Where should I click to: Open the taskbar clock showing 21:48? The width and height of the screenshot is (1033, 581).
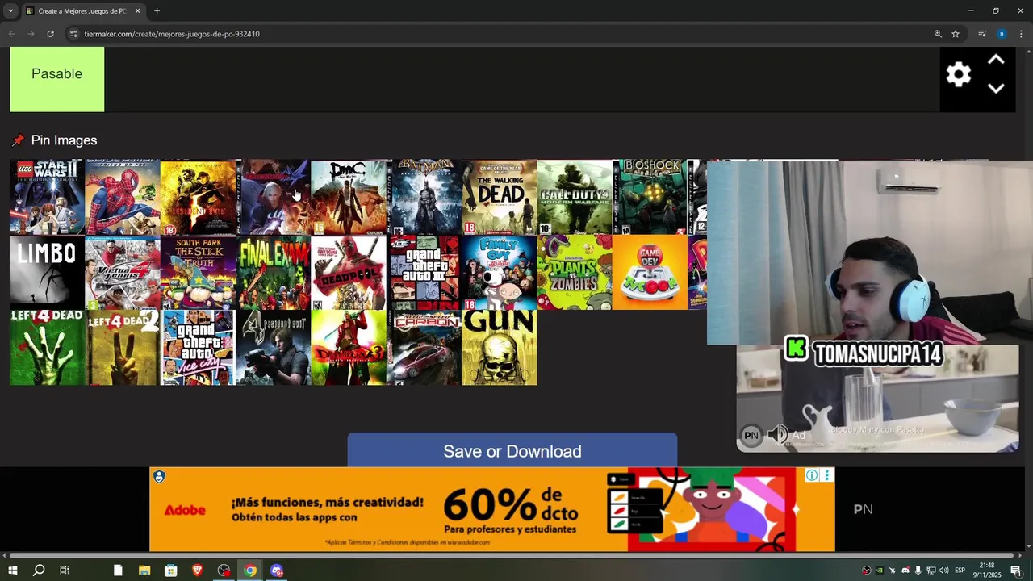(987, 571)
